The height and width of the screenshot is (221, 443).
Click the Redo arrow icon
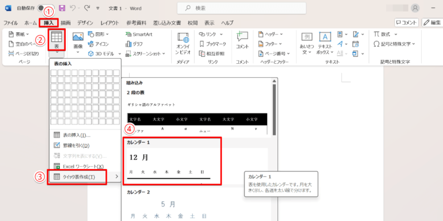pyautogui.click(x=87, y=9)
